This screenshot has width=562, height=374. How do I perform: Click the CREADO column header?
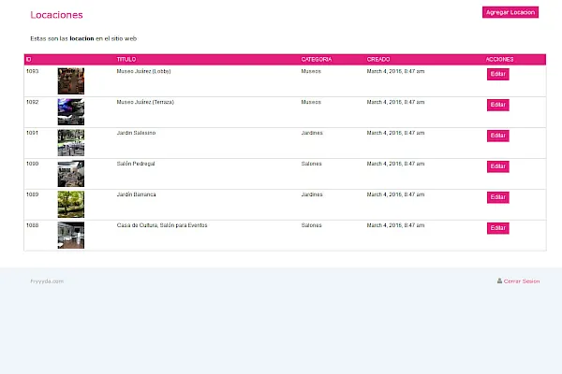[378, 60]
